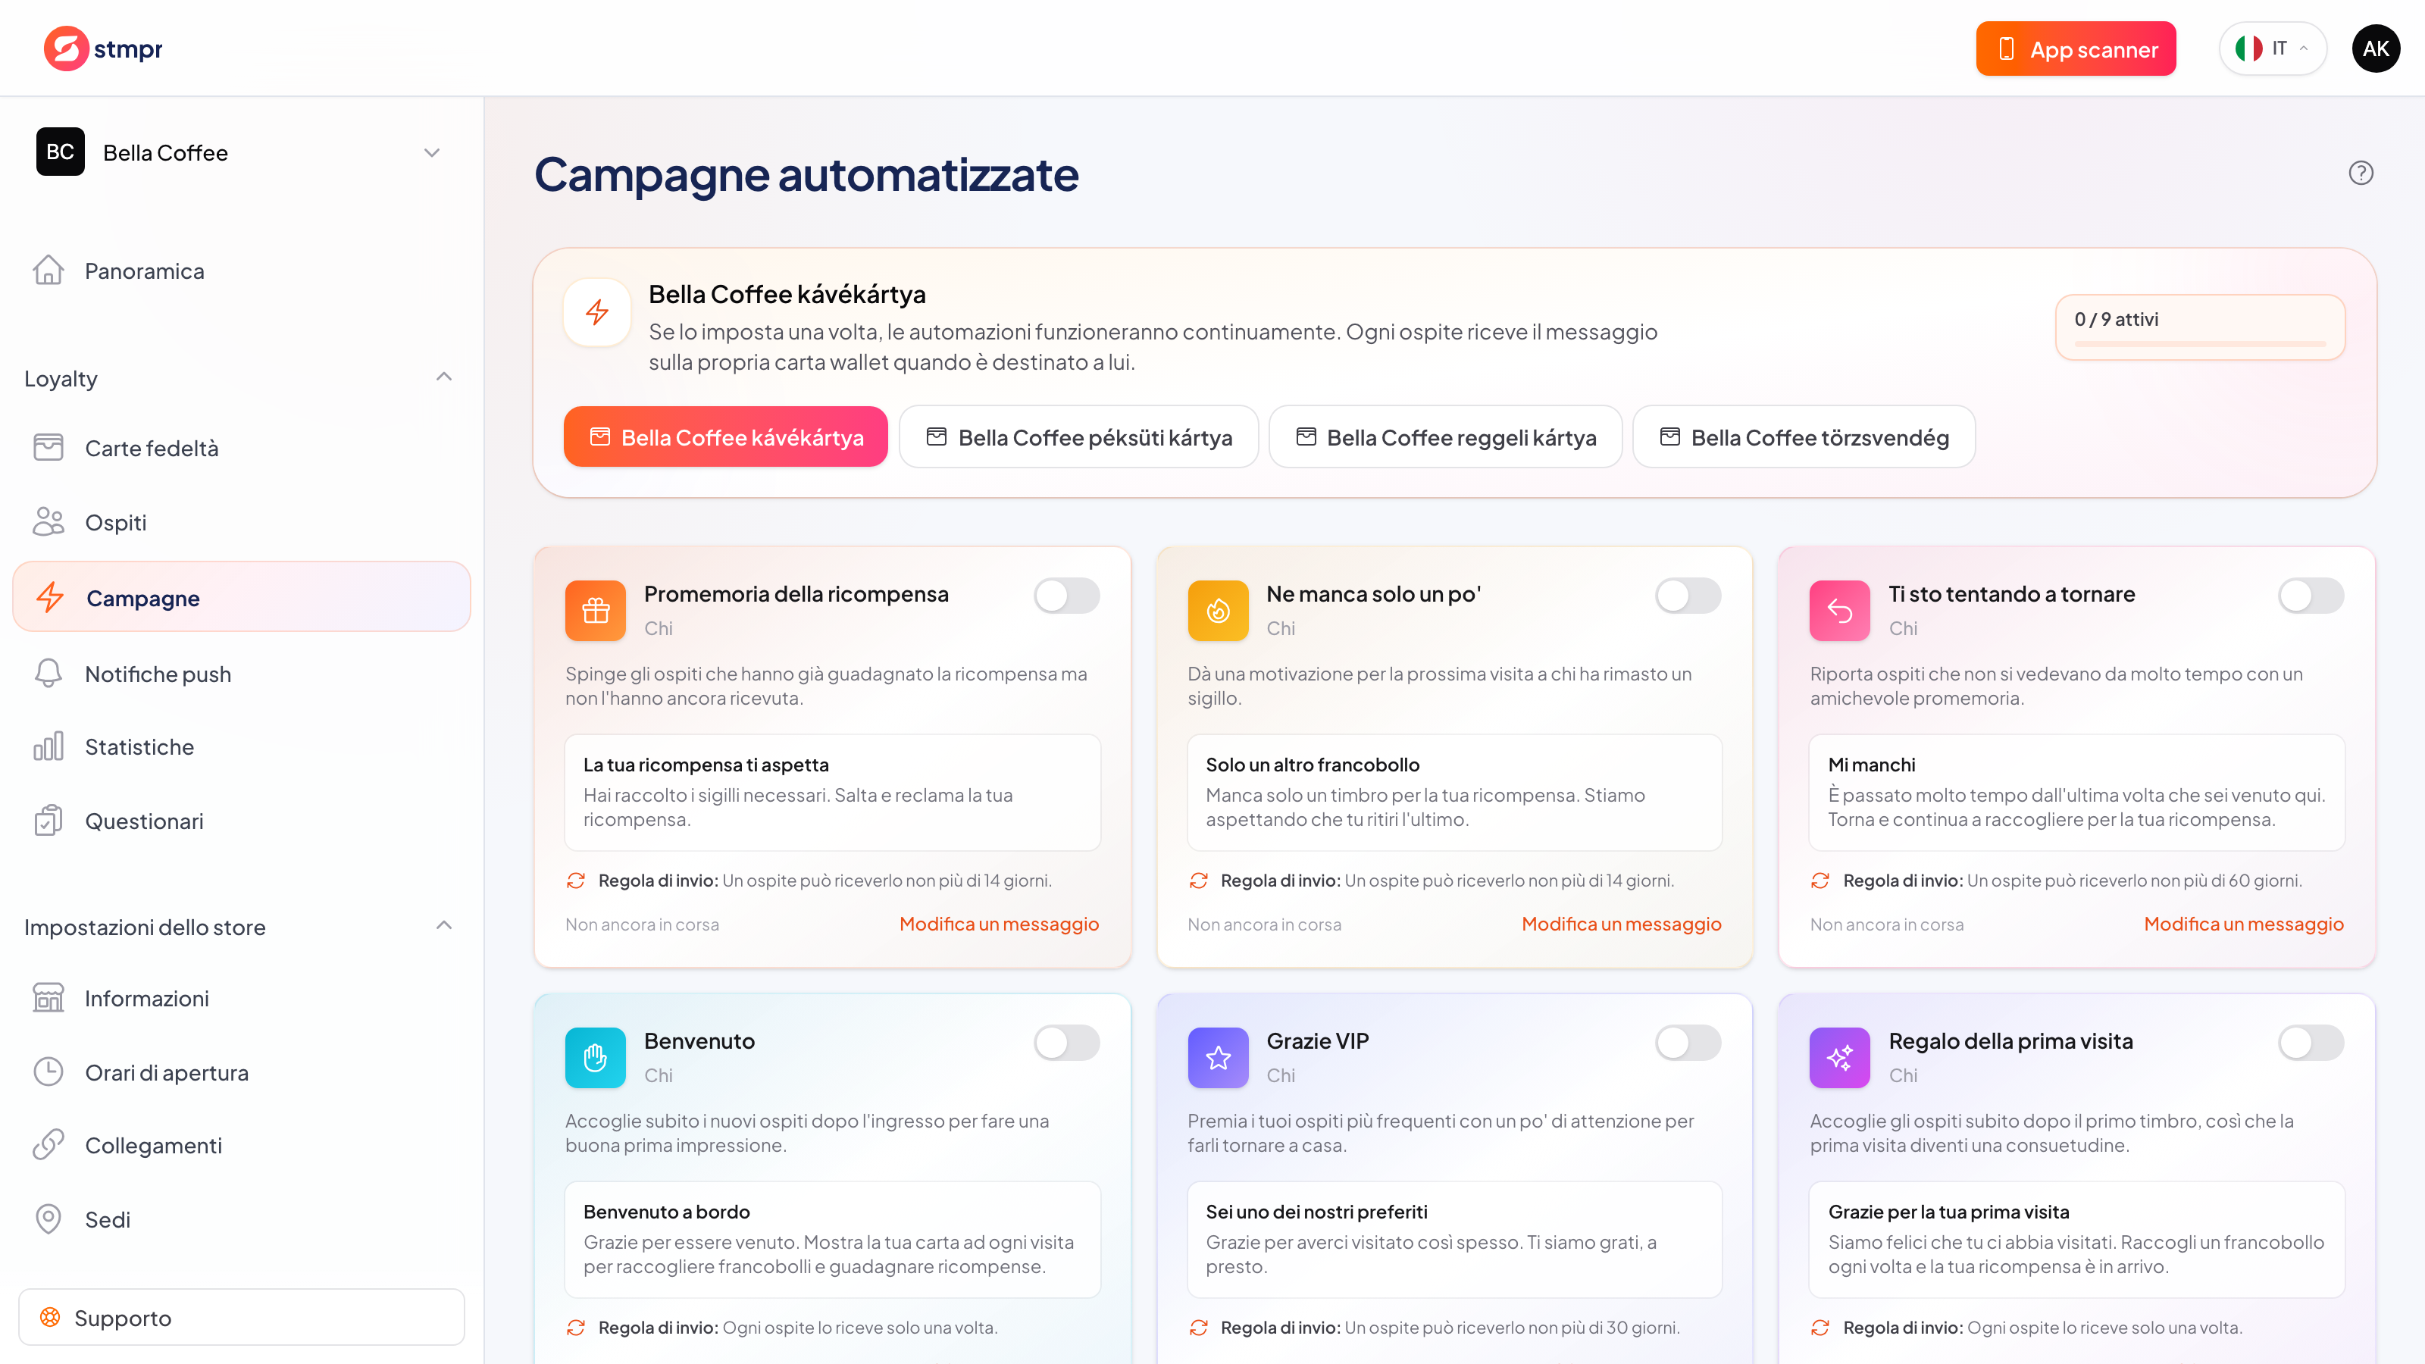Click the Informazioni storefront icon
The width and height of the screenshot is (2425, 1364).
coord(48,997)
